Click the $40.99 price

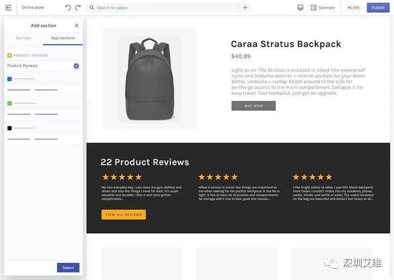pos(240,56)
